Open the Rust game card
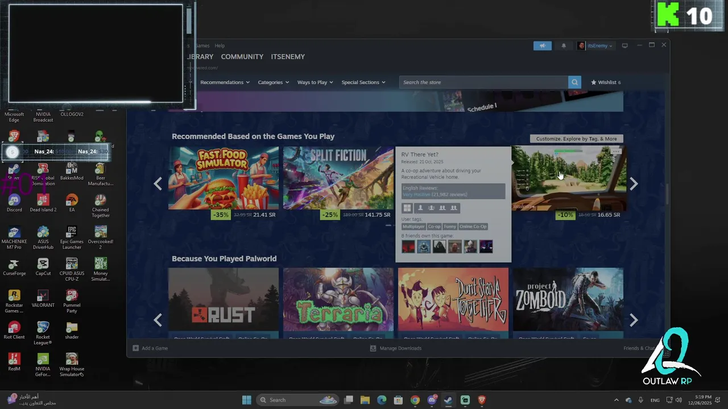The width and height of the screenshot is (728, 409). 224,299
